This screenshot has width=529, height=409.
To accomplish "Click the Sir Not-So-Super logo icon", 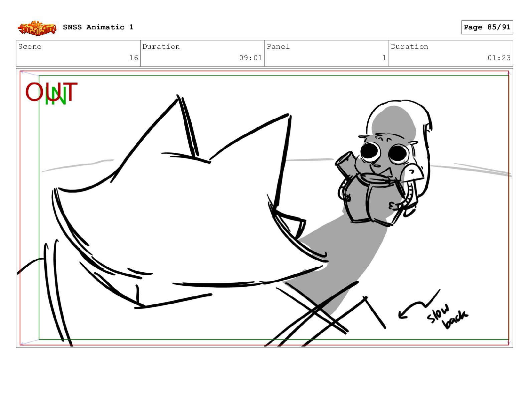I will pyautogui.click(x=37, y=28).
